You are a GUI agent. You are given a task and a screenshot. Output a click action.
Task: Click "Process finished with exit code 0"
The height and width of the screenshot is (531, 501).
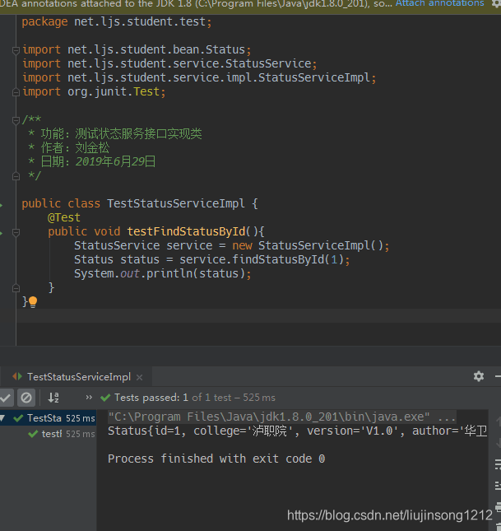point(216,459)
